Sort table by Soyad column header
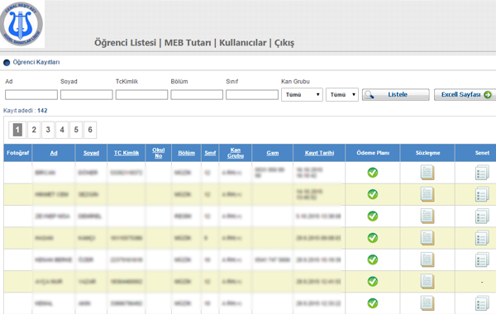 (x=91, y=153)
